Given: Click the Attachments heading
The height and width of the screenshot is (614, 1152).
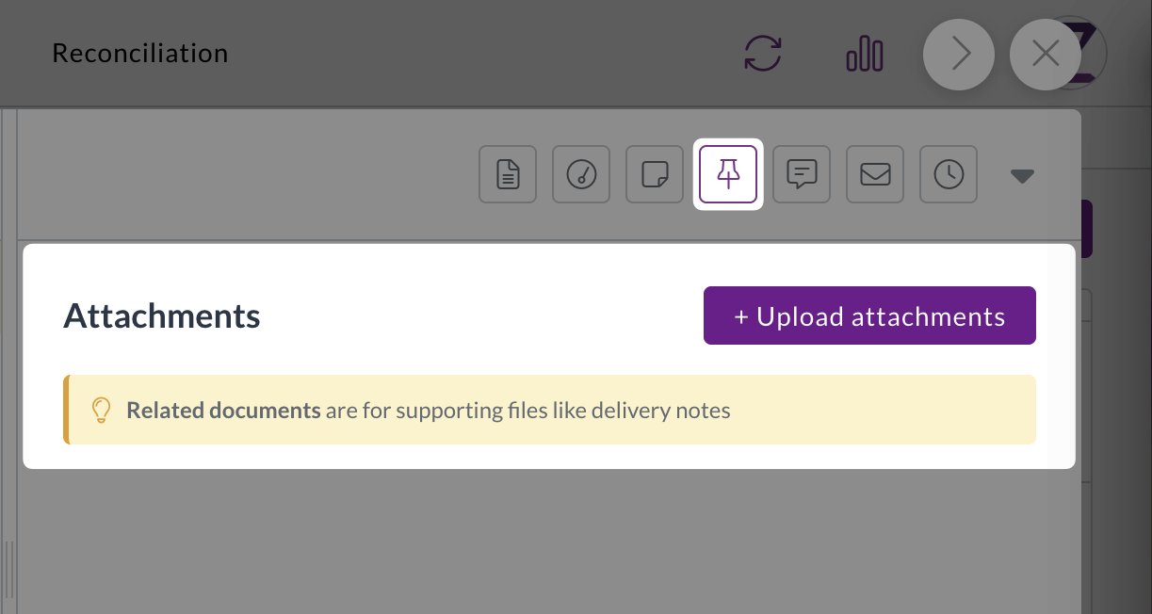Looking at the screenshot, I should (x=162, y=316).
